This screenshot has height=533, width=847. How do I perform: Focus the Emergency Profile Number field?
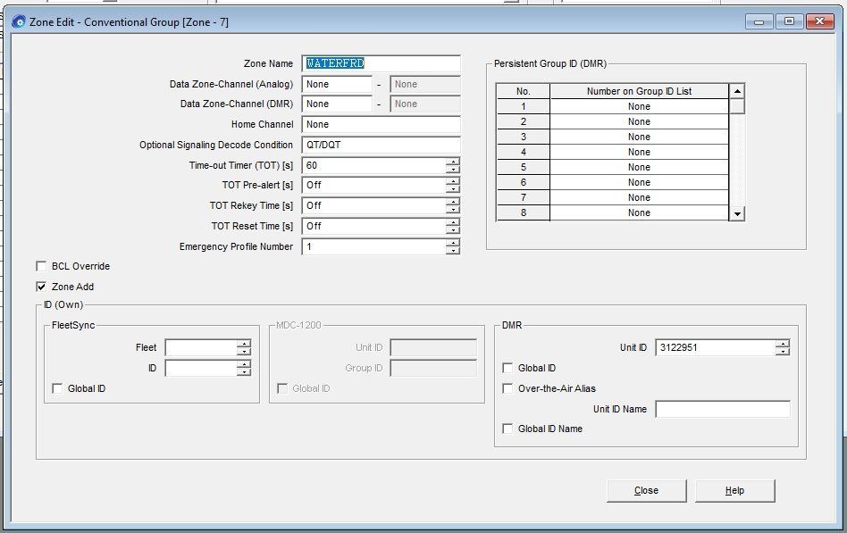point(373,246)
